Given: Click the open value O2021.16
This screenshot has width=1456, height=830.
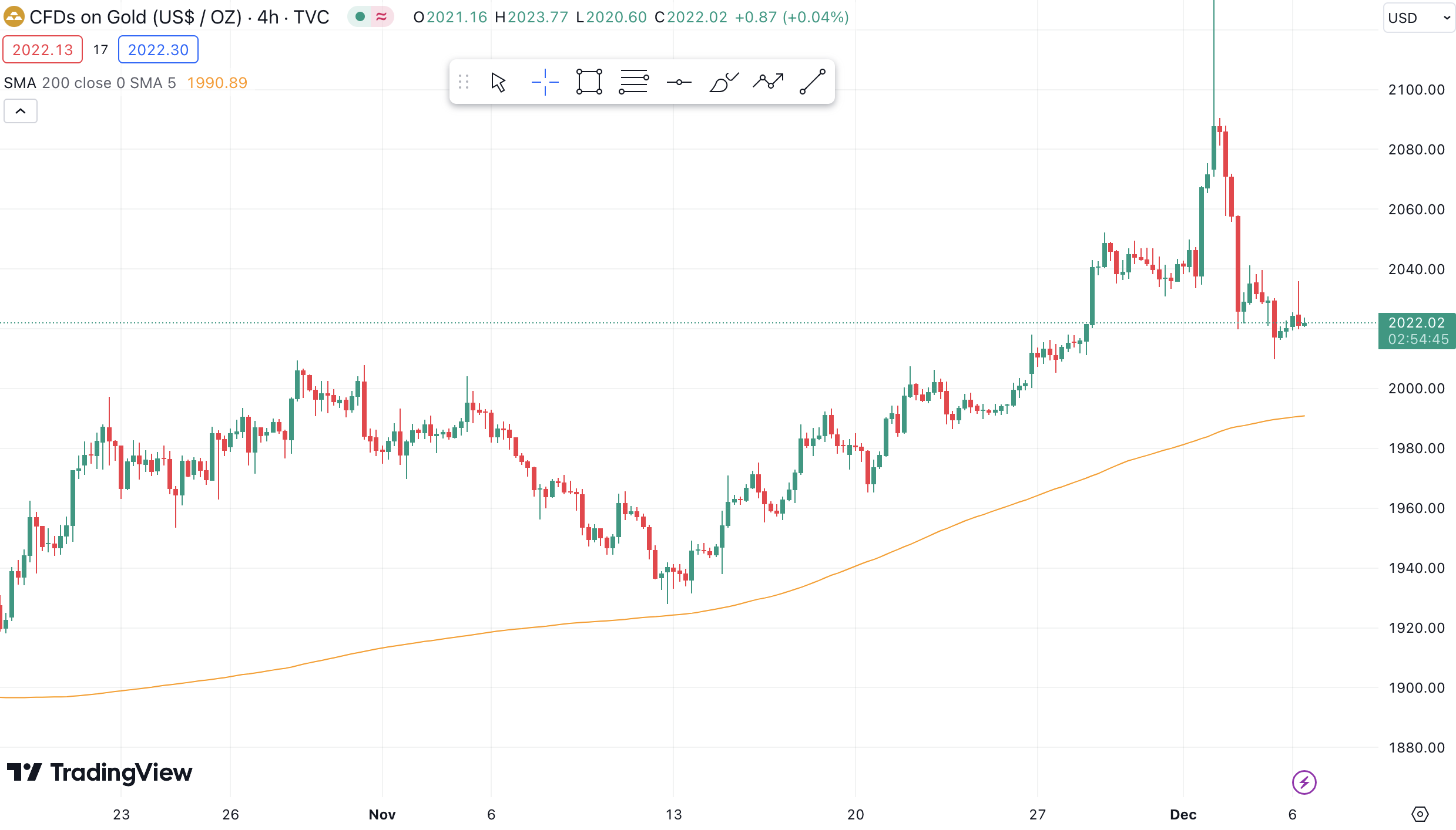Looking at the screenshot, I should point(450,17).
